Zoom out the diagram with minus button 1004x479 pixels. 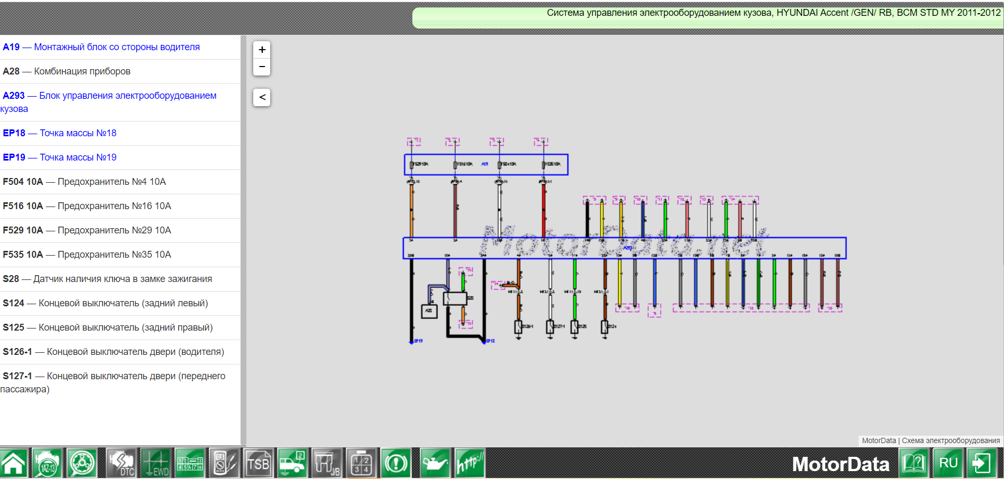(x=262, y=67)
